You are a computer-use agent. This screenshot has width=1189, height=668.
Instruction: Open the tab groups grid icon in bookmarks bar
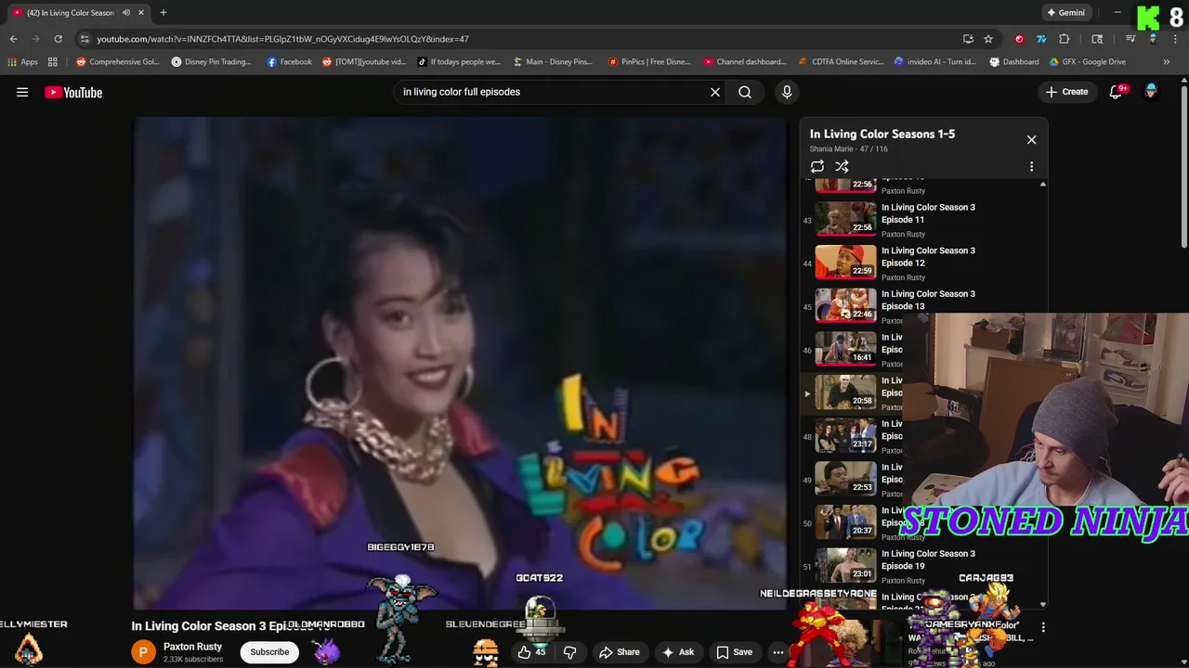point(53,62)
